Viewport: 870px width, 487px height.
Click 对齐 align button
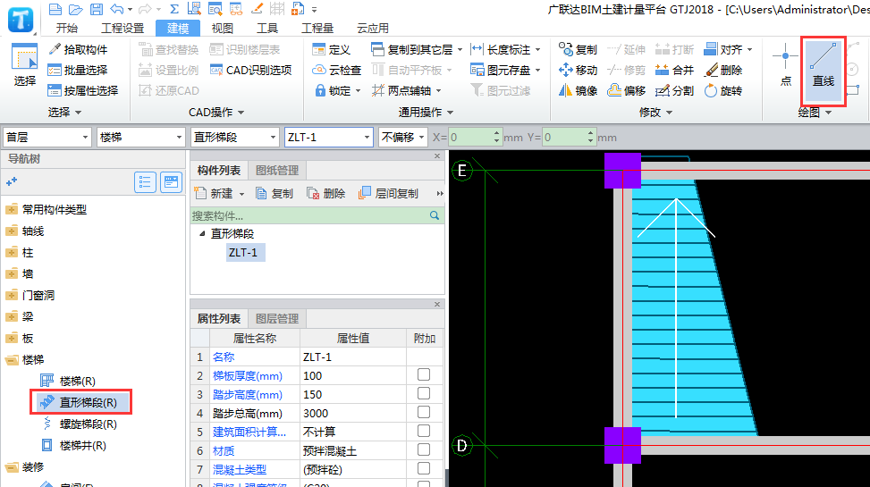[x=728, y=49]
